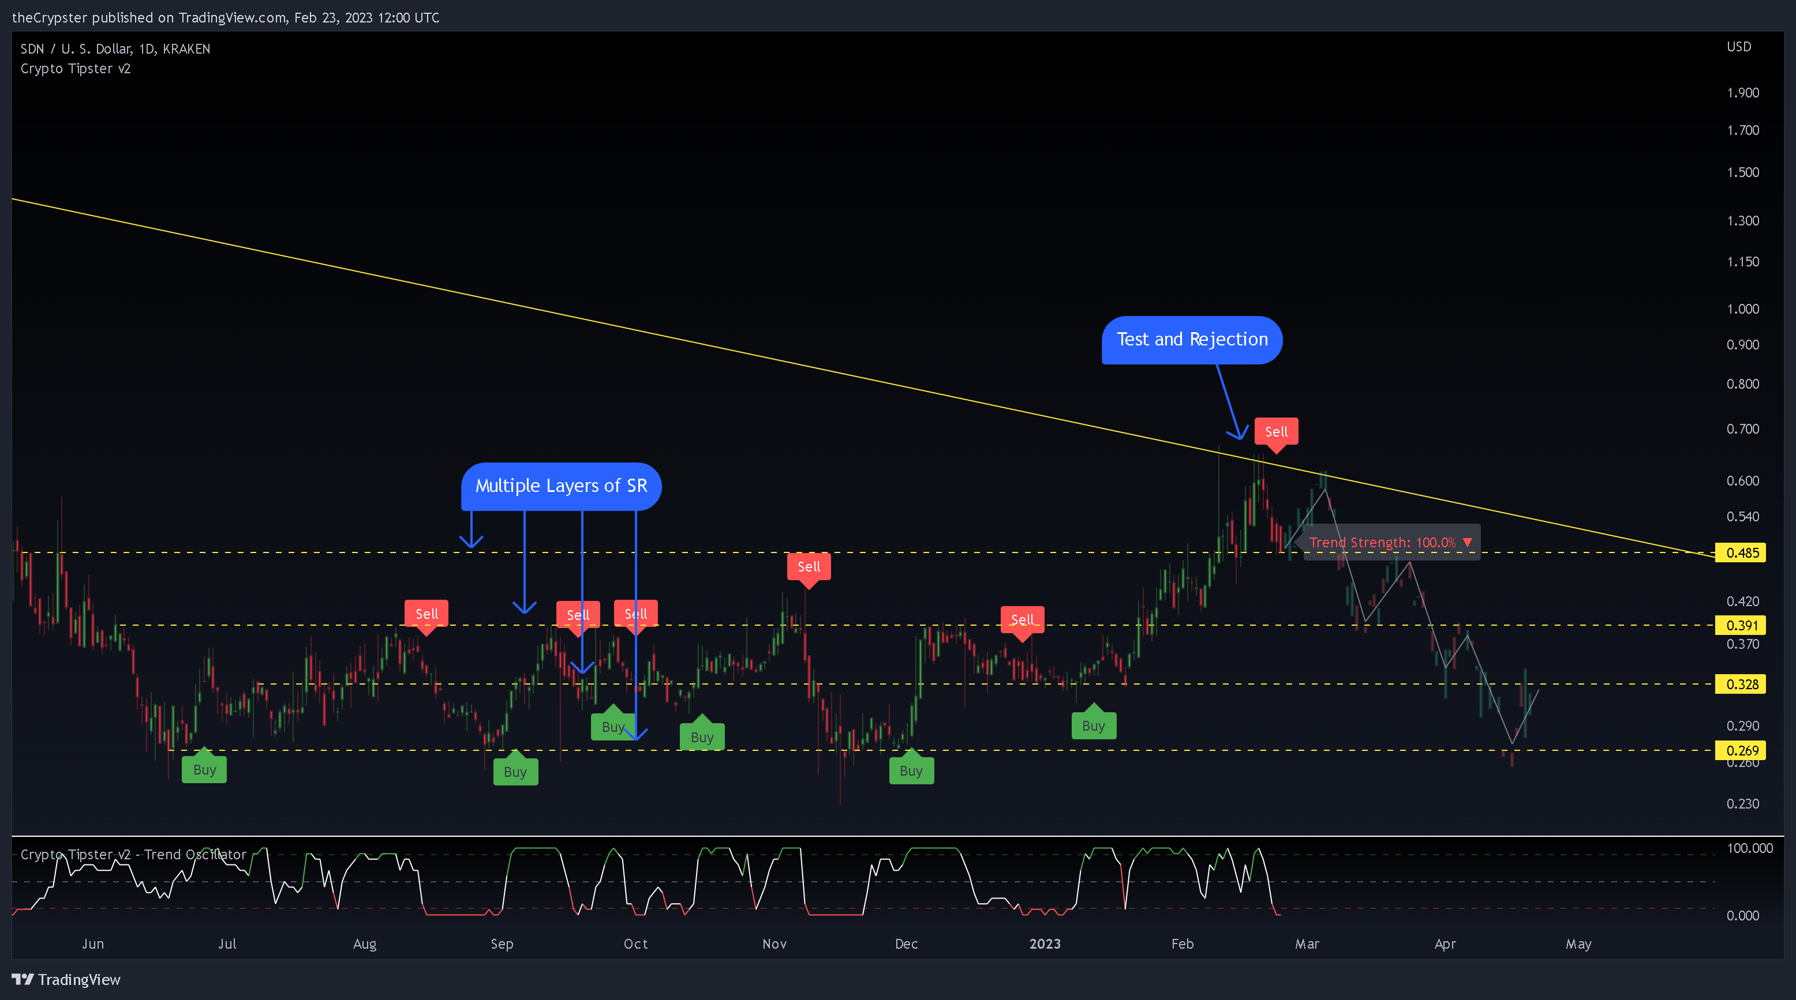Click the Trend Oscillator pane title
1796x1000 pixels.
click(133, 854)
